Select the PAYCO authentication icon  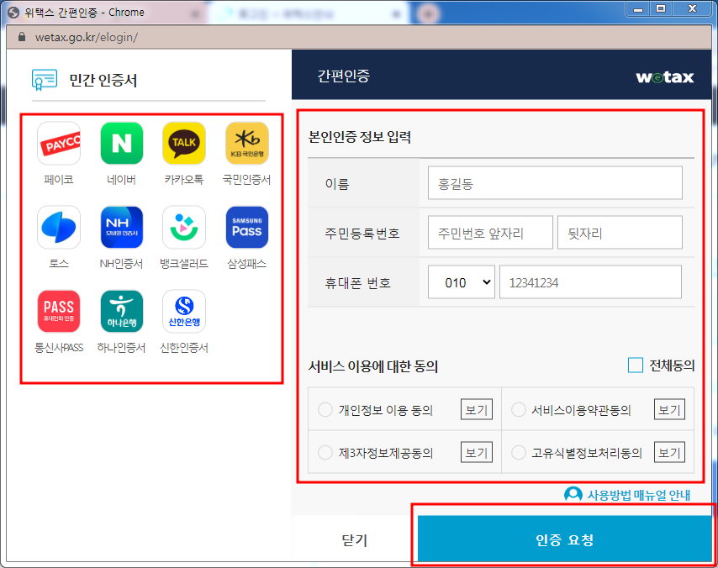(x=58, y=142)
